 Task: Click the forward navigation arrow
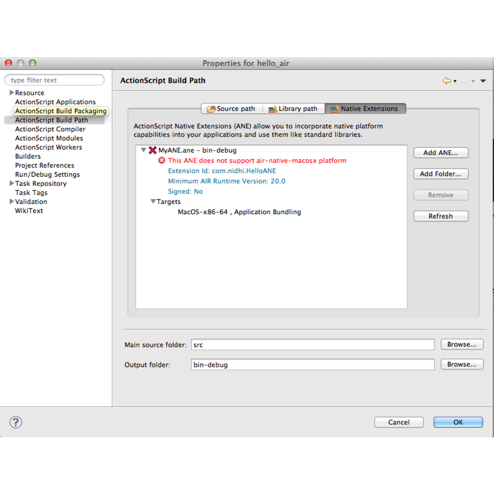point(464,81)
